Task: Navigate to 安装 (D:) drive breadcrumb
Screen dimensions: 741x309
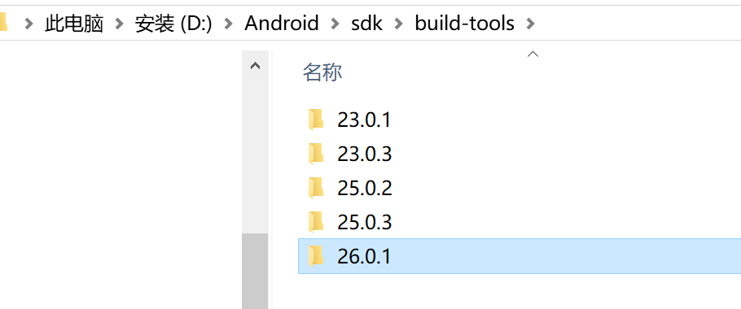Action: point(173,23)
